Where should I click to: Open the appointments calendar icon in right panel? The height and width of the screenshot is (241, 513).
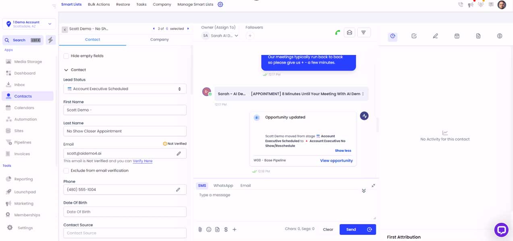point(457,36)
